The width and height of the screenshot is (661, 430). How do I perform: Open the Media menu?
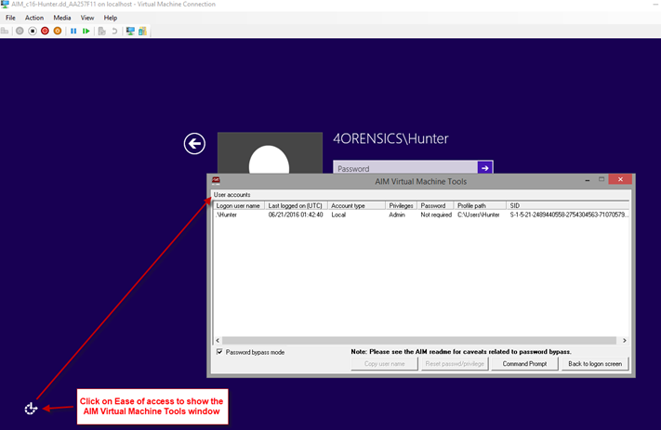click(x=62, y=18)
